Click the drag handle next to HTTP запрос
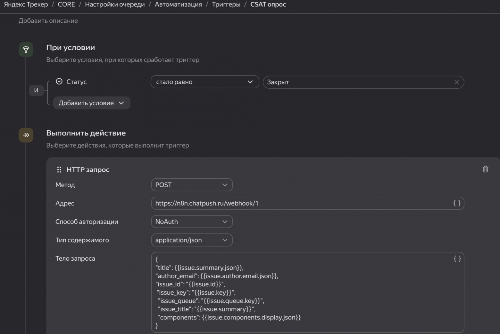The image size is (500, 334). 59,170
